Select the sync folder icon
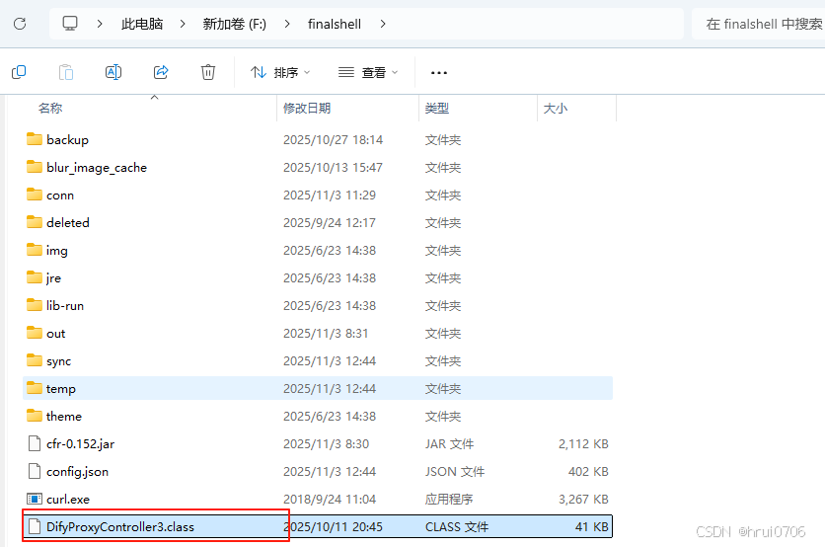This screenshot has height=547, width=825. [x=35, y=360]
